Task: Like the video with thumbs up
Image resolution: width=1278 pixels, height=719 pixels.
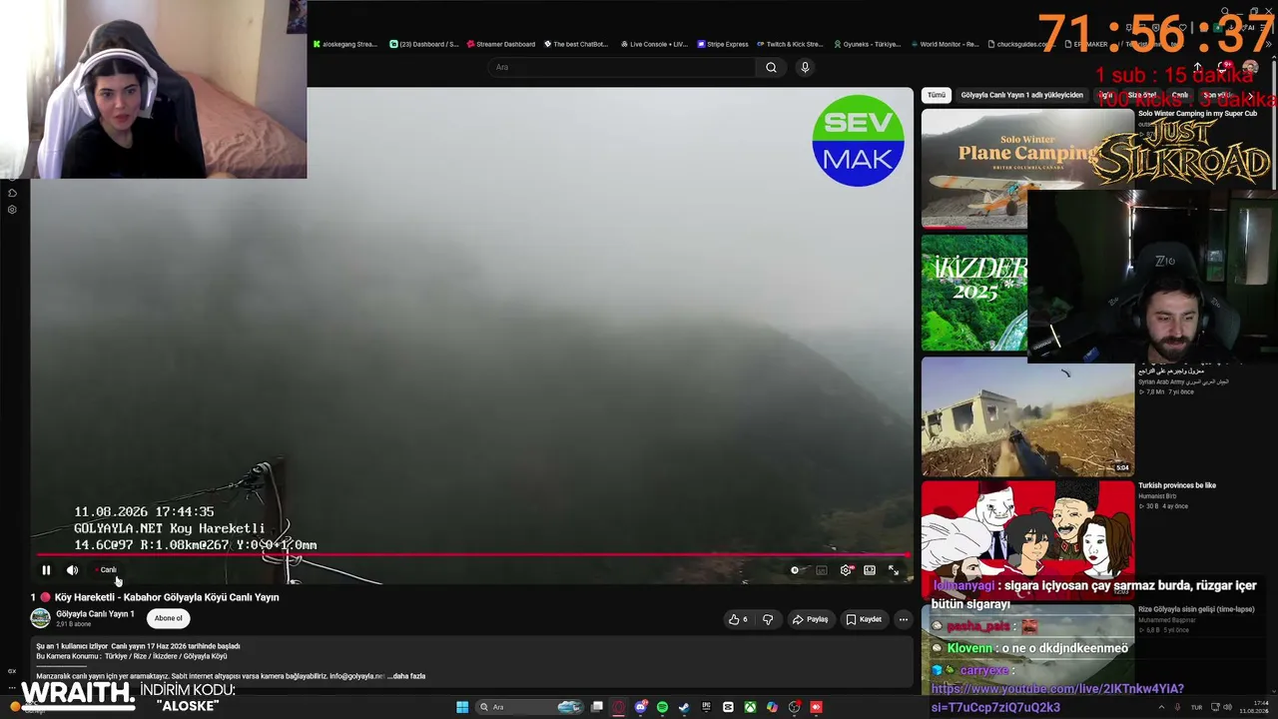Action: tap(738, 619)
